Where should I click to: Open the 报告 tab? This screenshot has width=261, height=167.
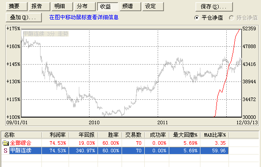[40, 7]
